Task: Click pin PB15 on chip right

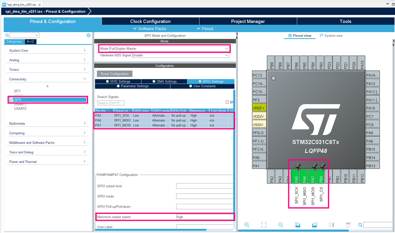Action: [373, 149]
